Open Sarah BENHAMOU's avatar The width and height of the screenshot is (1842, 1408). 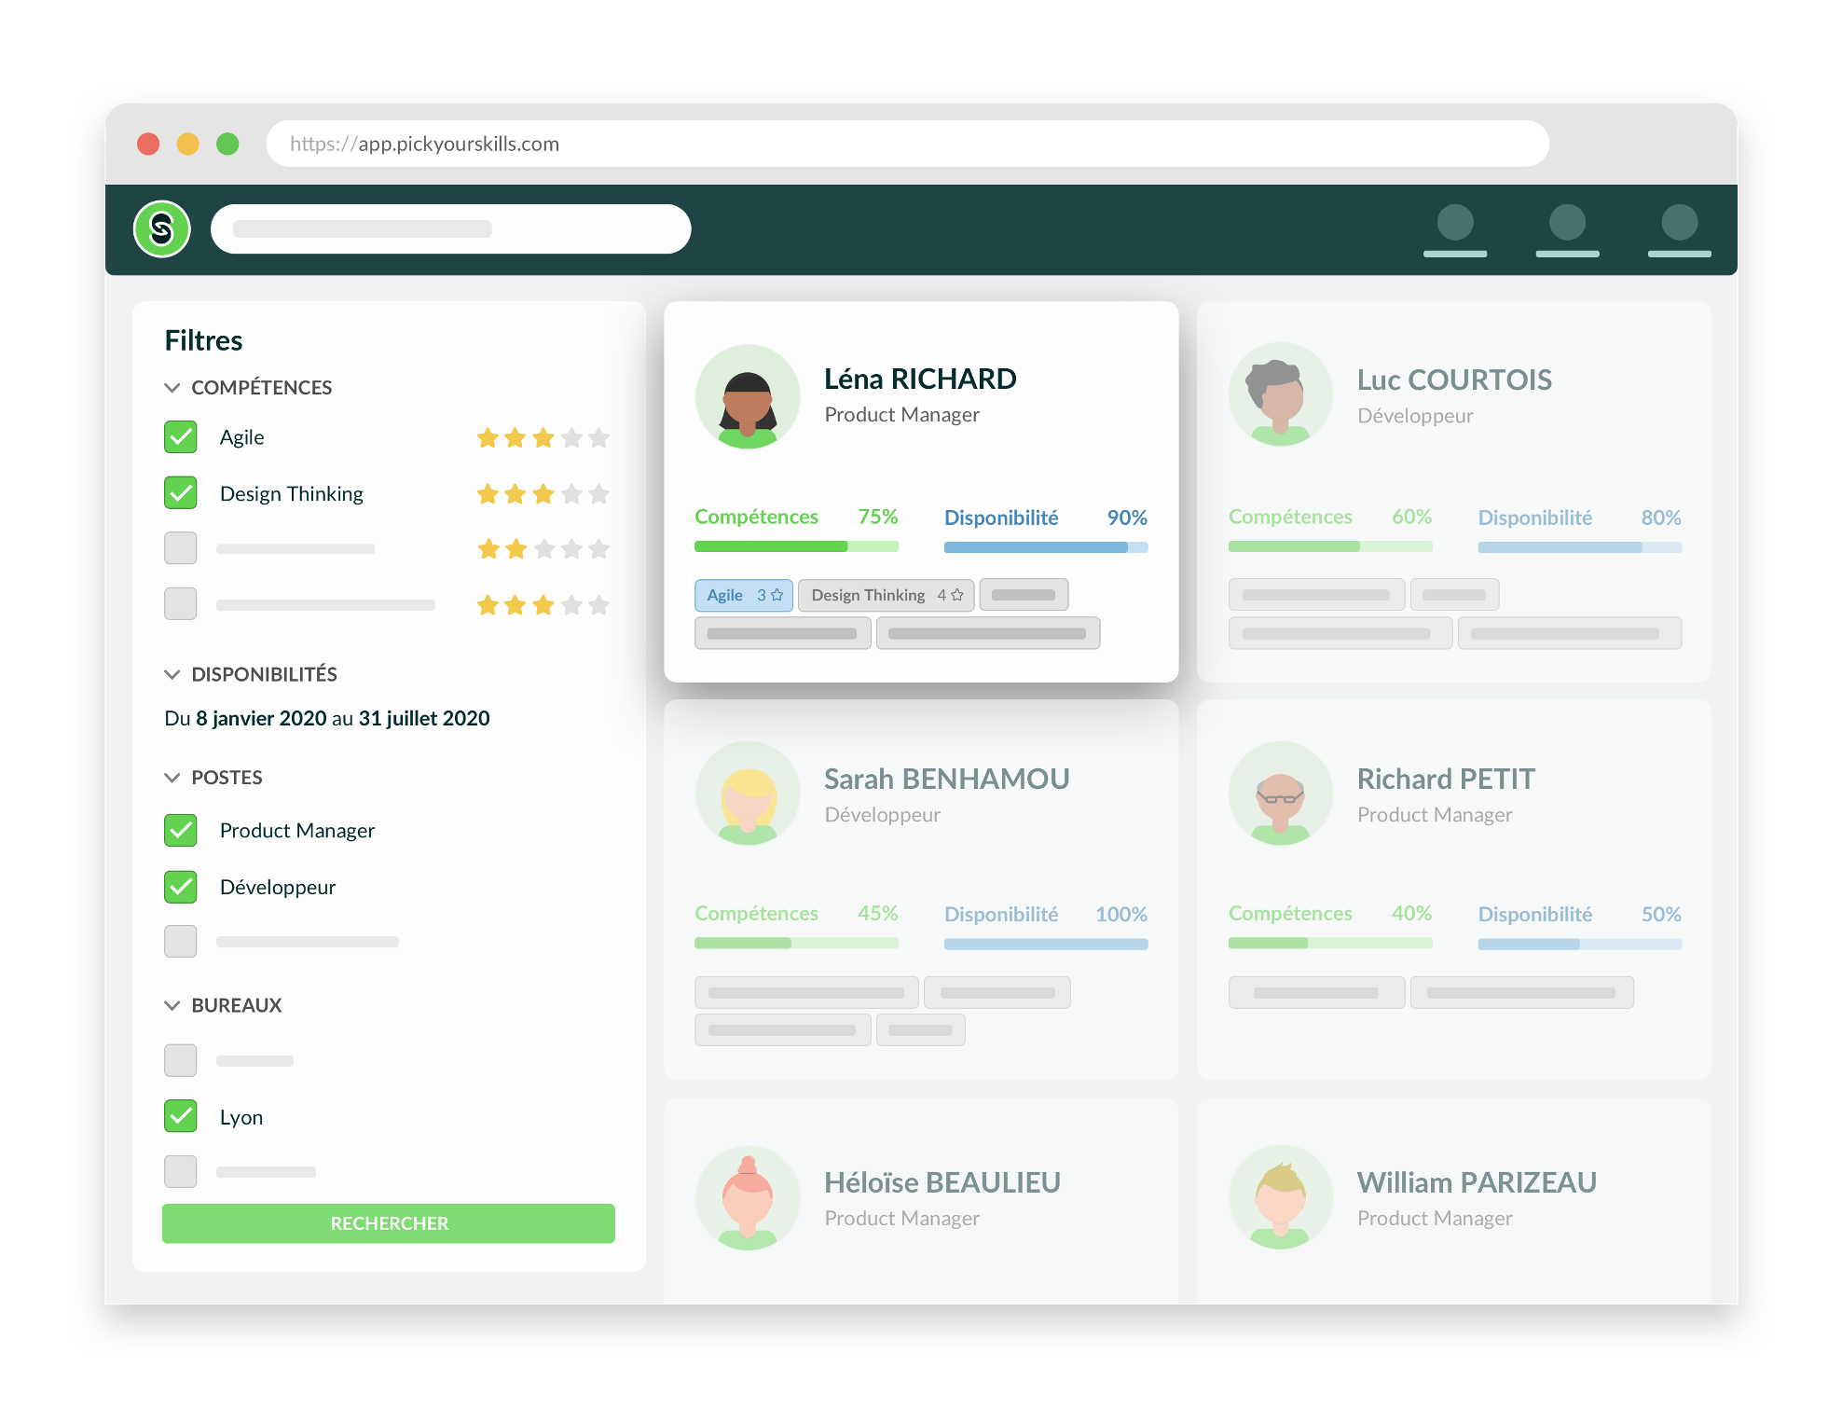point(748,794)
